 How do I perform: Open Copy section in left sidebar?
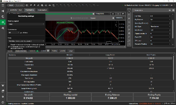coord(3,17)
